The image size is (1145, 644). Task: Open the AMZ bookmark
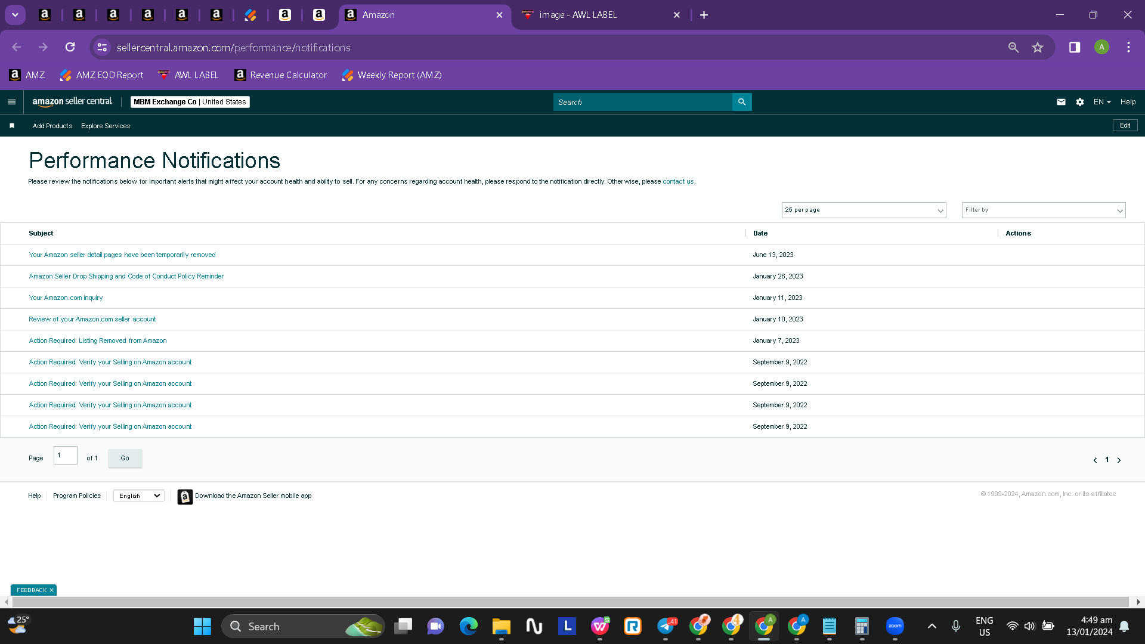coord(27,75)
